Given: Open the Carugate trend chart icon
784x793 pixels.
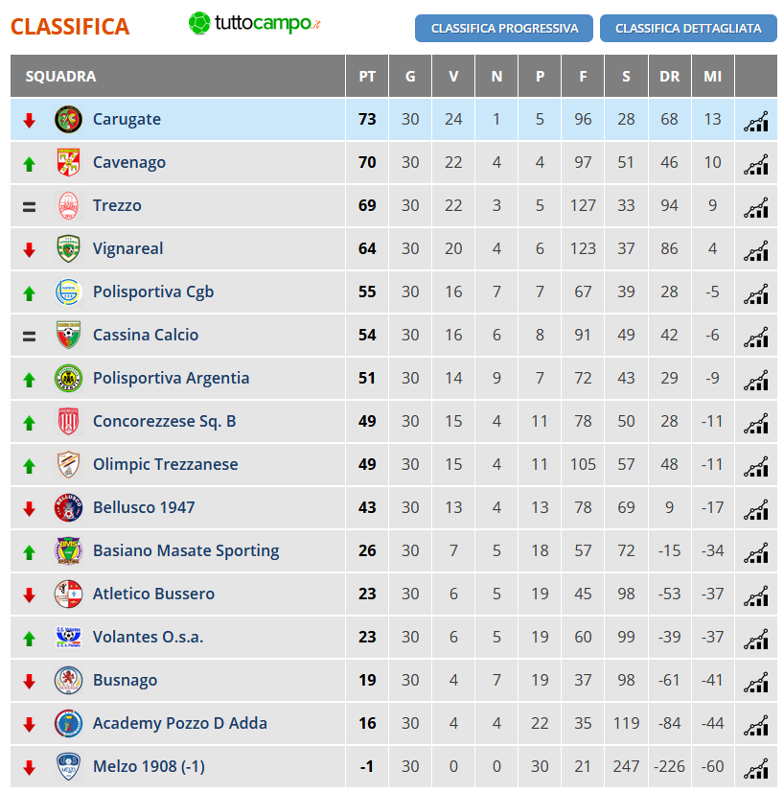Looking at the screenshot, I should 755,121.
